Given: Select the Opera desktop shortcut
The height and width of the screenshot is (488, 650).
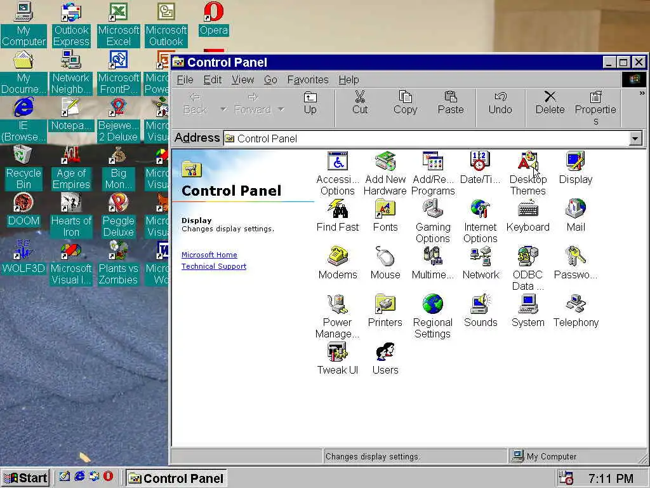Looking at the screenshot, I should (x=213, y=19).
